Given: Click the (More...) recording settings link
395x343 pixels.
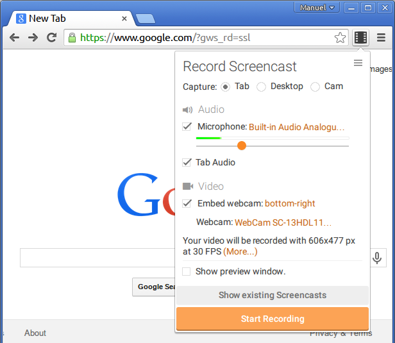Looking at the screenshot, I should point(240,251).
